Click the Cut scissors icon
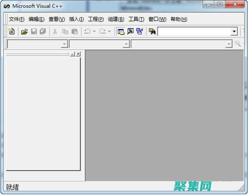The width and height of the screenshot is (248, 195). 55,31
